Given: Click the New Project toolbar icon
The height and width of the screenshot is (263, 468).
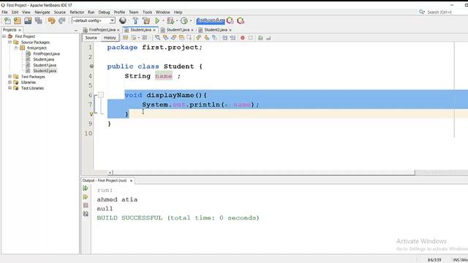Looking at the screenshot, I should click(x=18, y=20).
